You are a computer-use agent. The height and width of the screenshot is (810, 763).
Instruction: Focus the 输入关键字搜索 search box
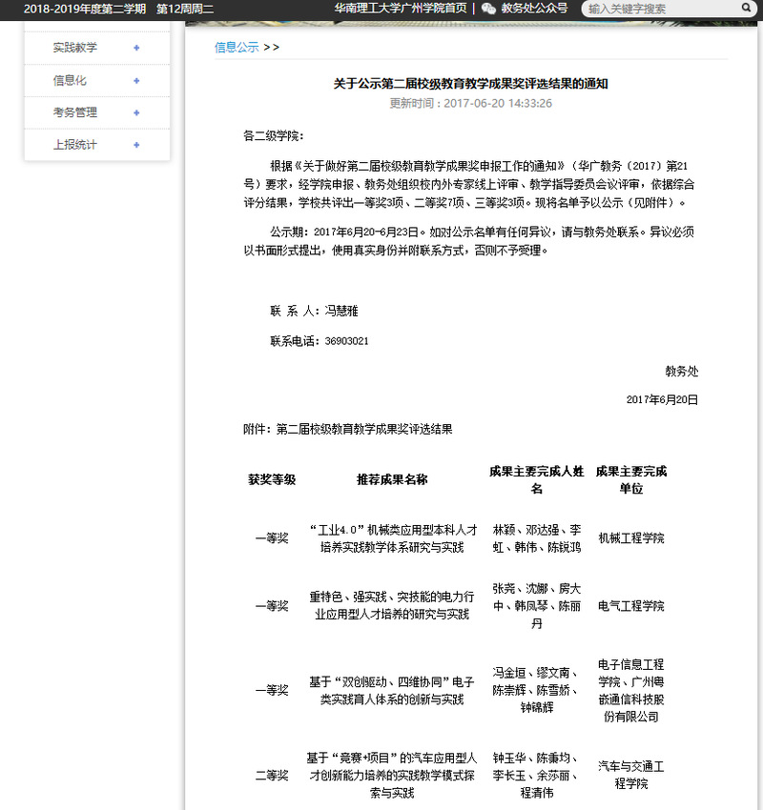pos(660,9)
